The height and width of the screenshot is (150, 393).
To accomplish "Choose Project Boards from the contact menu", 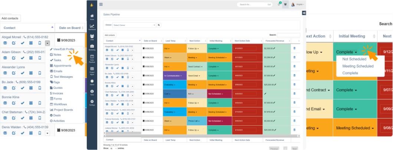I will 61,110.
